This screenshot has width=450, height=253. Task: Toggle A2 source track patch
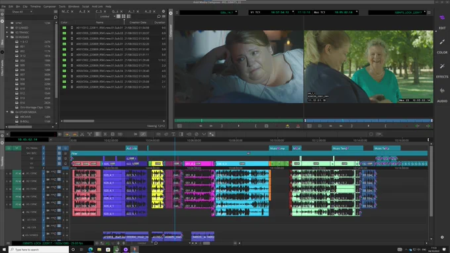click(x=17, y=181)
